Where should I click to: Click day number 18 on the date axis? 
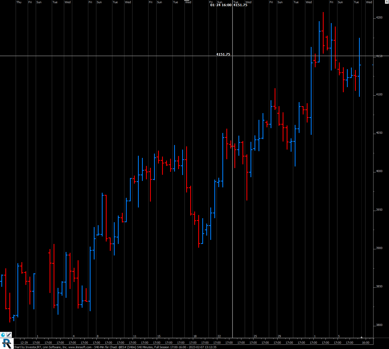pyautogui.click(x=195, y=336)
